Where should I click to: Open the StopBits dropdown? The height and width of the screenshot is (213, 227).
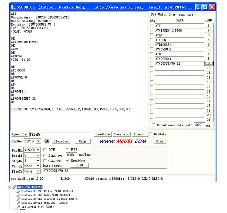coord(38,161)
